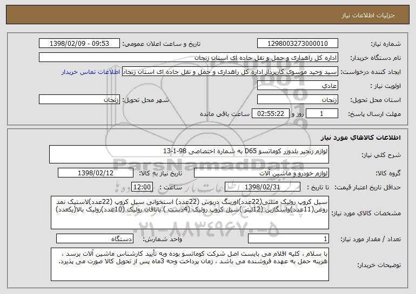
Task: Click the نام دستگاه خریدار label
Action: pos(375,58)
